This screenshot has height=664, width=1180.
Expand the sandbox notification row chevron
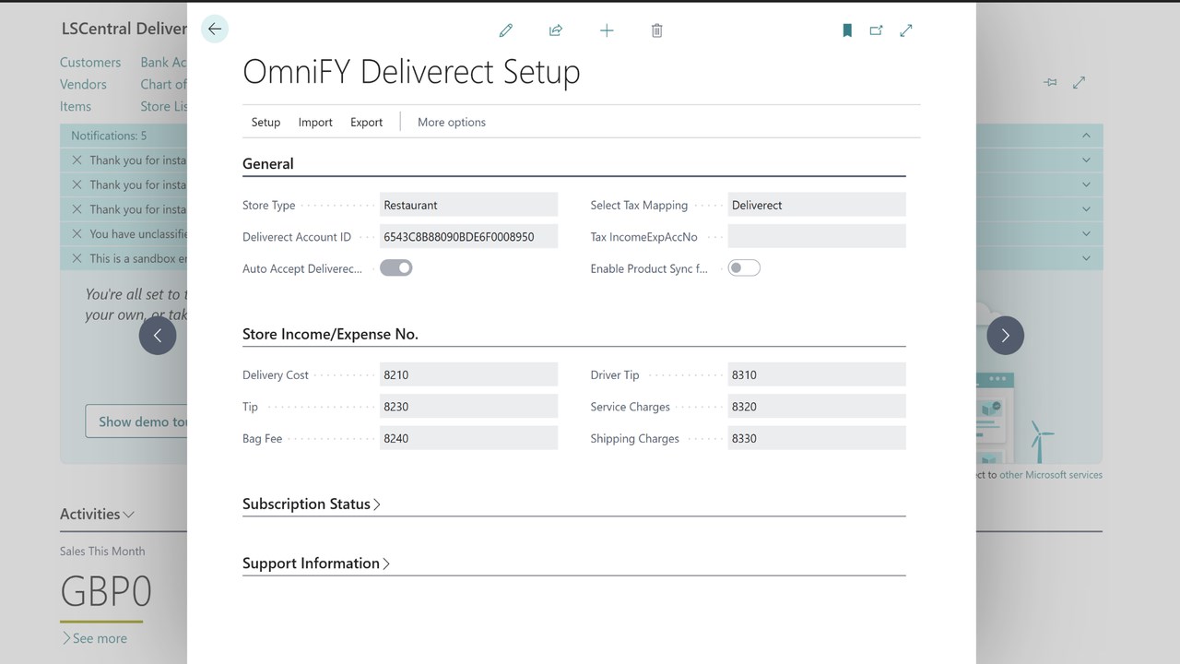coord(1086,258)
